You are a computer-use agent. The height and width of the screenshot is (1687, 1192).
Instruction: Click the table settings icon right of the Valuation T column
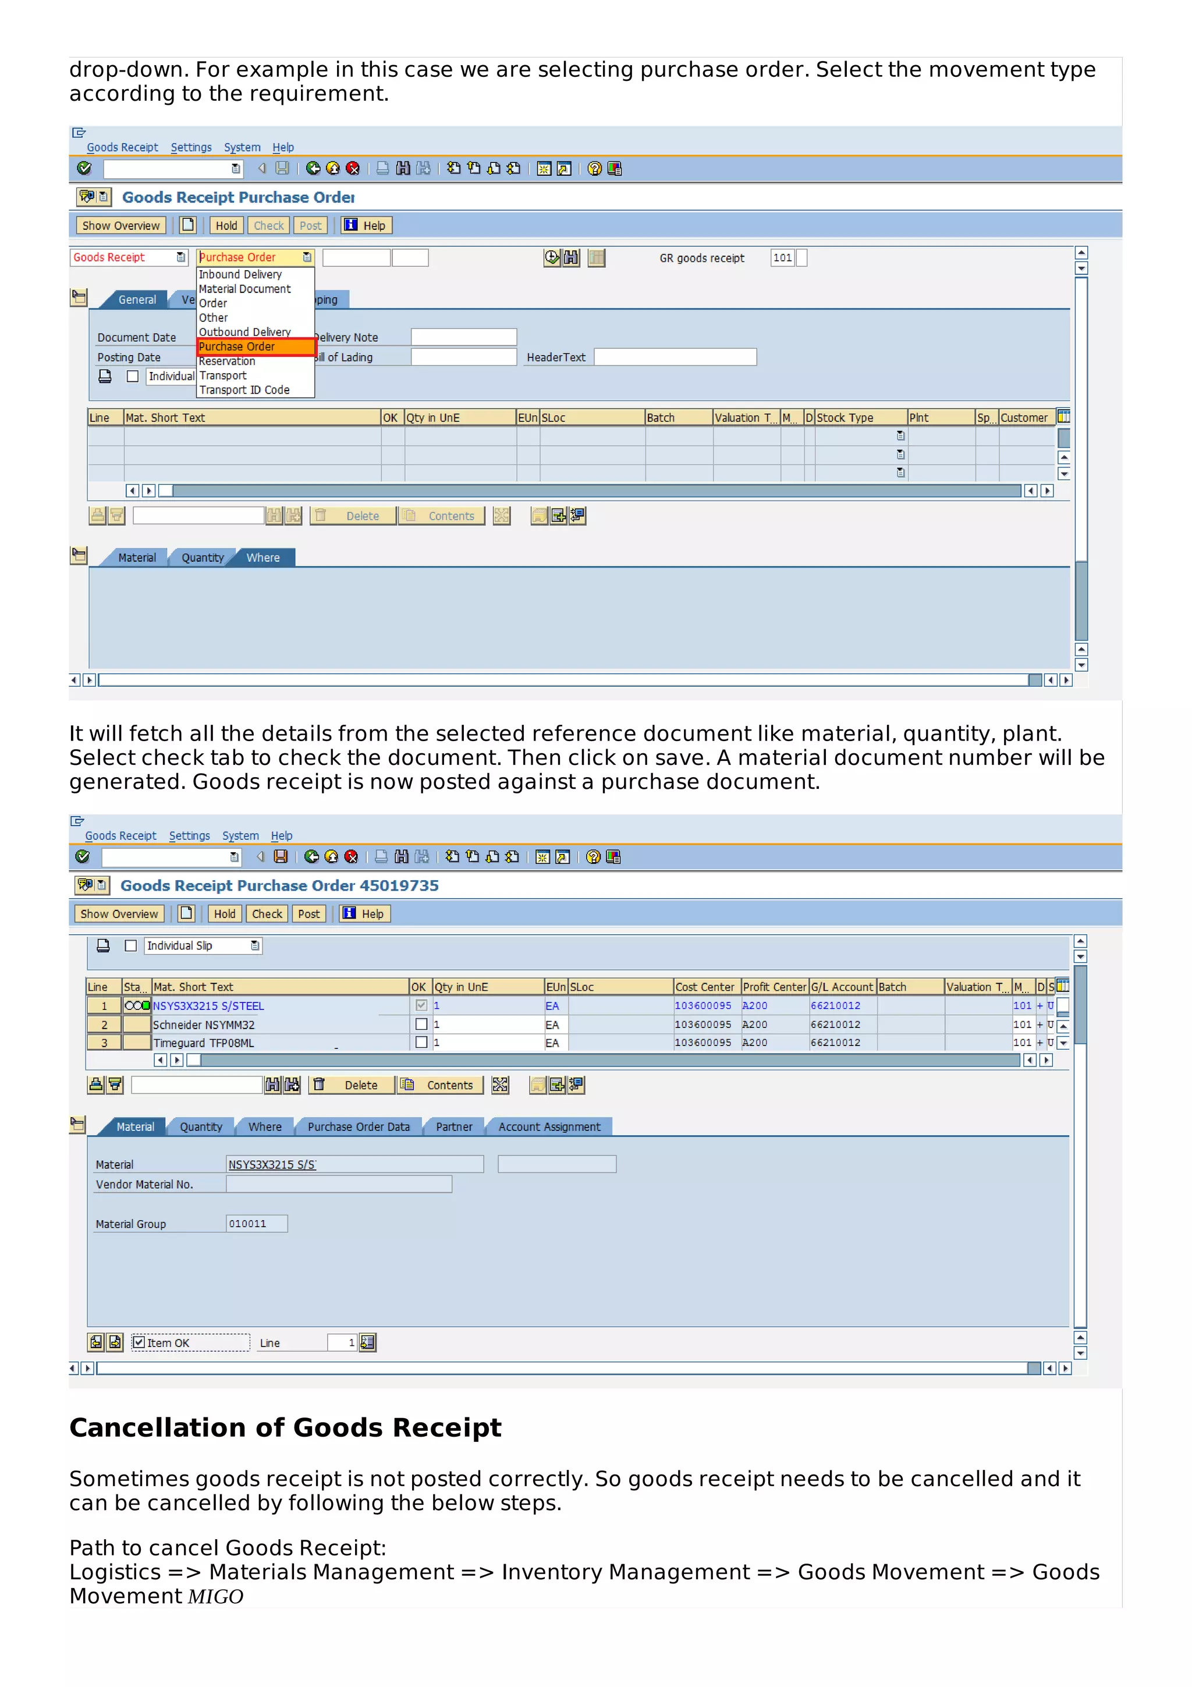[x=1062, y=986]
